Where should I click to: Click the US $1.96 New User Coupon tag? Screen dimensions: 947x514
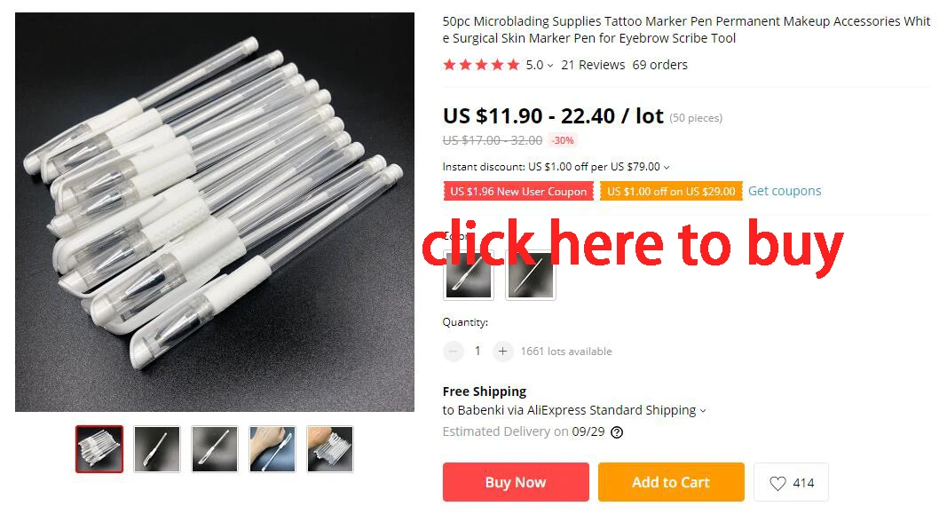[x=518, y=192]
